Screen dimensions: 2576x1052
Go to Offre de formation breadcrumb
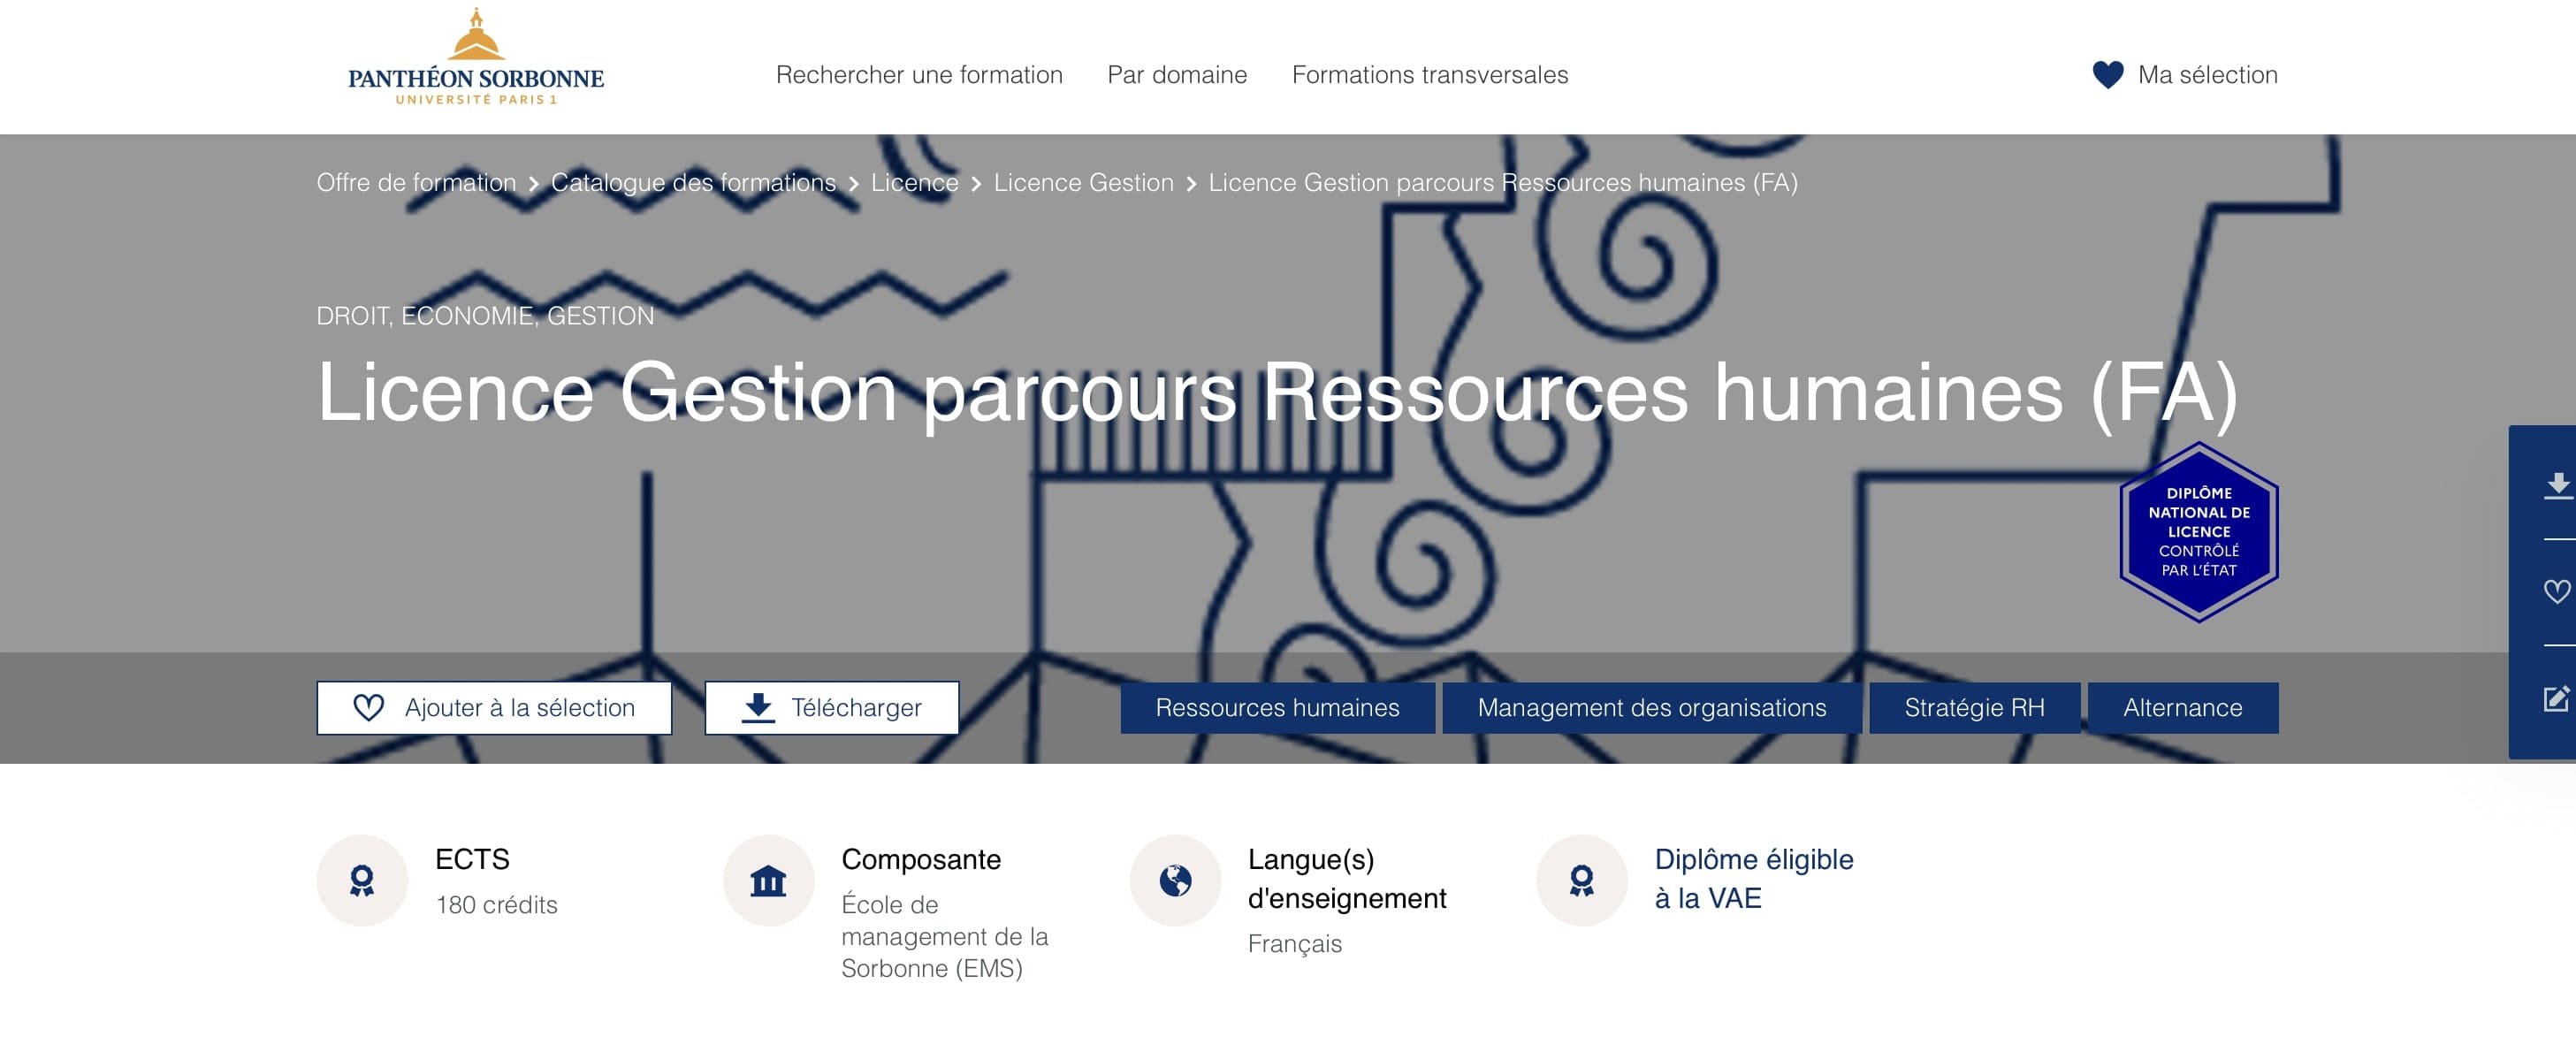click(x=416, y=183)
